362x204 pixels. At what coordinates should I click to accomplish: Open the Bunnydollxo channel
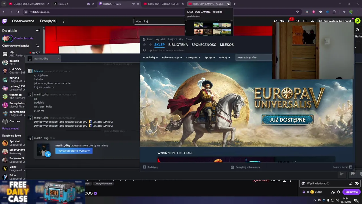tap(13, 105)
